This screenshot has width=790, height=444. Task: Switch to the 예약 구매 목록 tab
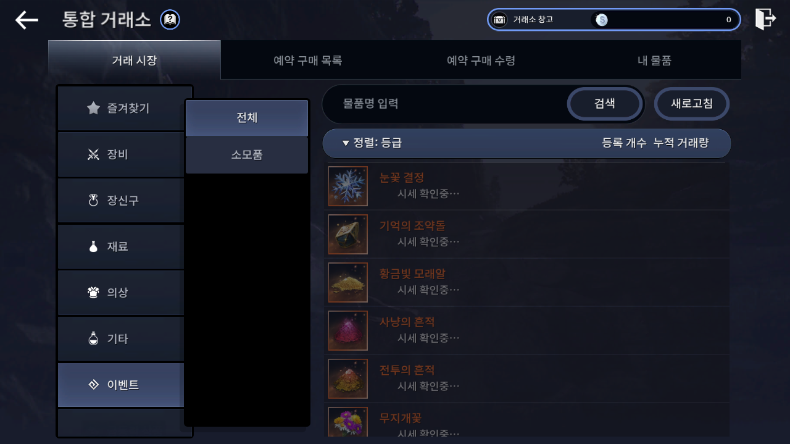tap(307, 61)
